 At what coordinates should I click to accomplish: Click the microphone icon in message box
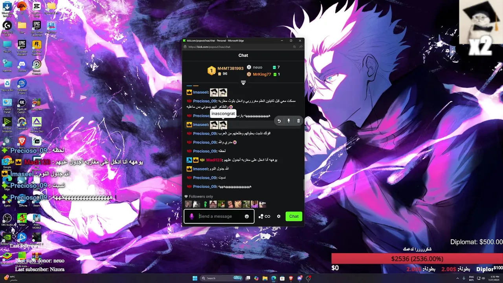point(192,216)
